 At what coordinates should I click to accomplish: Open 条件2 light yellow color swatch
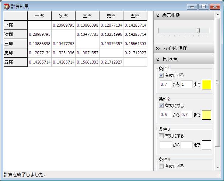(x=206, y=115)
